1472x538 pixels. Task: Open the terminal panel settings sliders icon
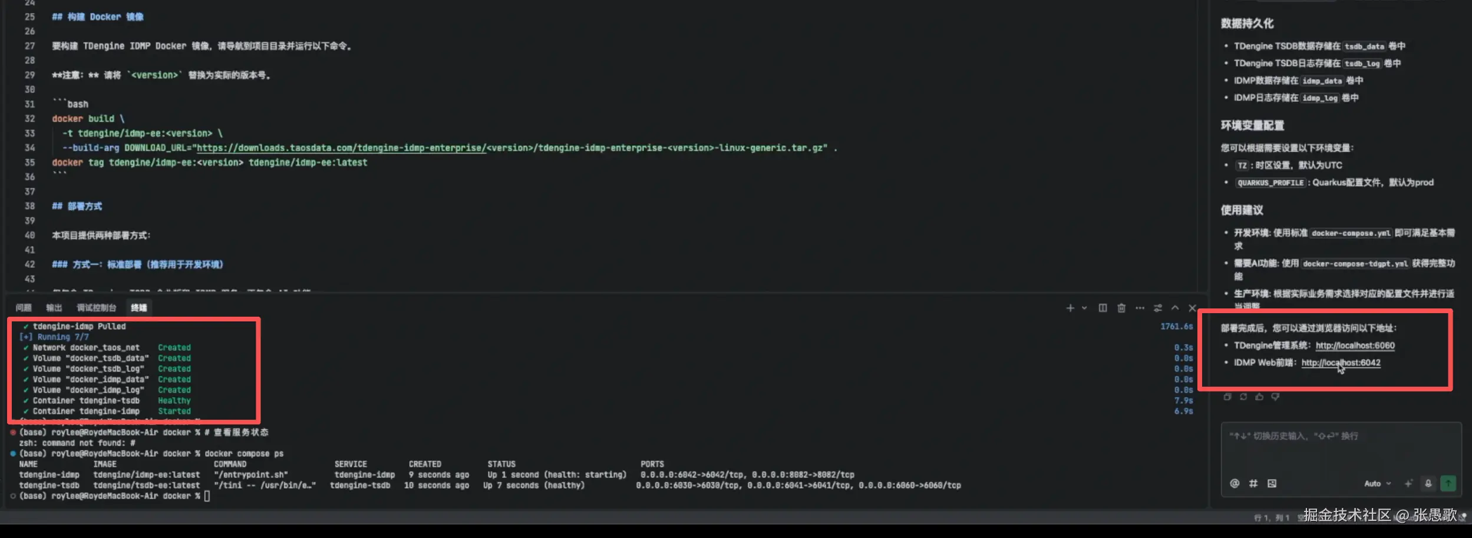[x=1158, y=308]
